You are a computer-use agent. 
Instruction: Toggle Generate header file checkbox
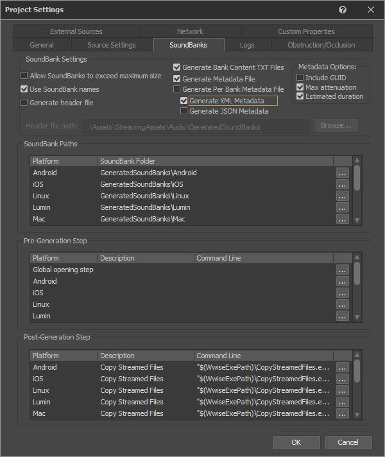tap(24, 103)
